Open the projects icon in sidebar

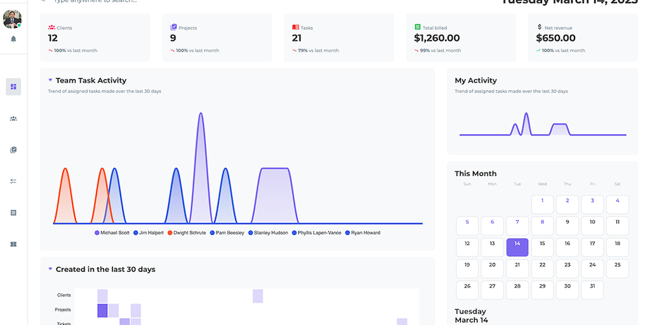coord(13,150)
